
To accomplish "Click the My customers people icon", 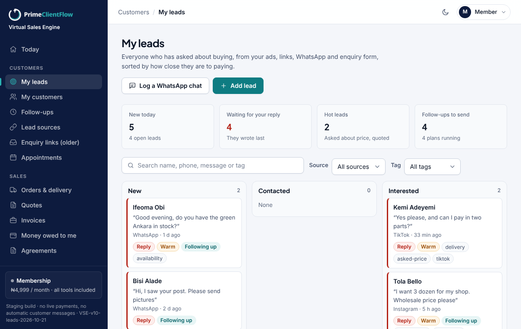I will tap(13, 97).
